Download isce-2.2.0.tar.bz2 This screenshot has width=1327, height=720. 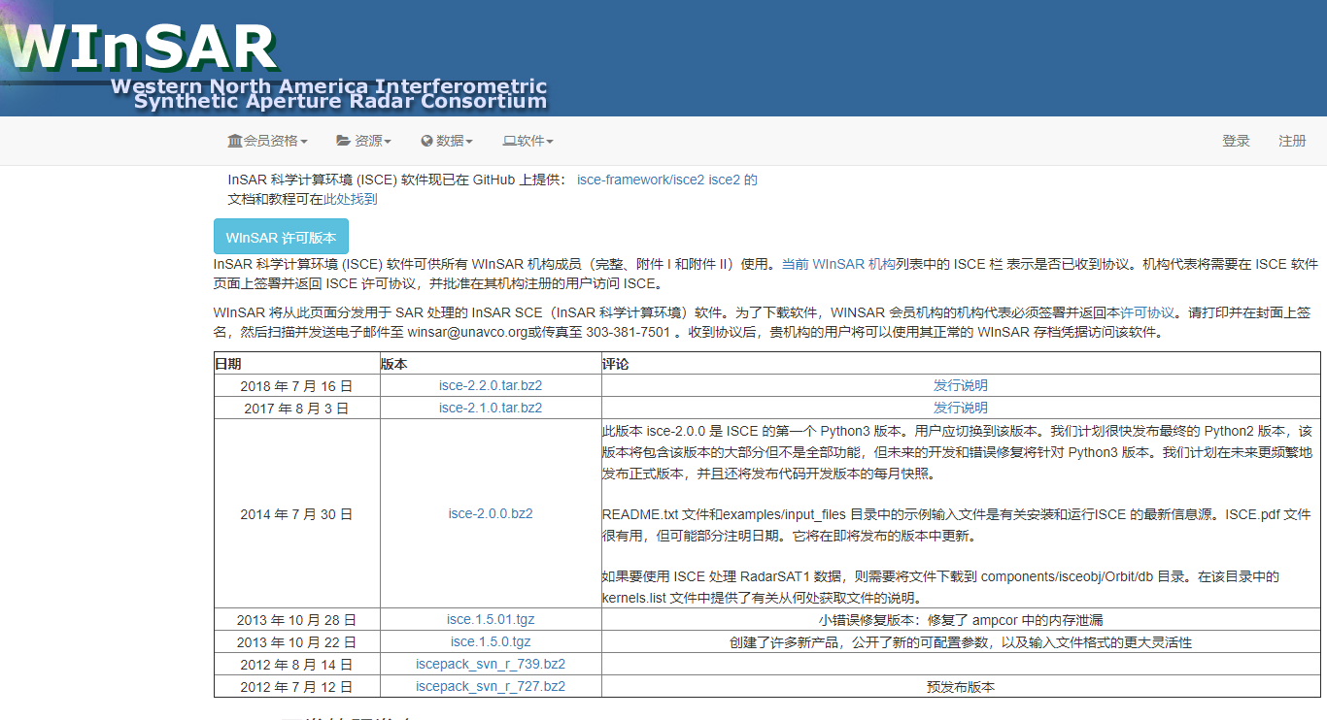pos(491,385)
